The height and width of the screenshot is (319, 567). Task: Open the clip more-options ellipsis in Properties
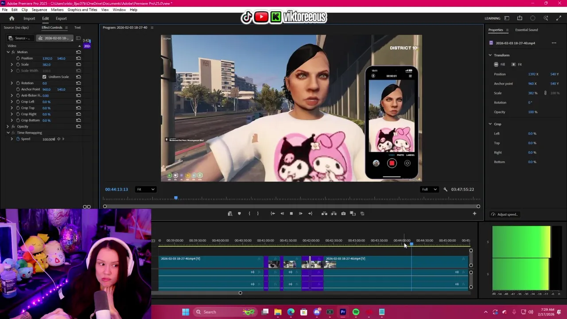(554, 43)
